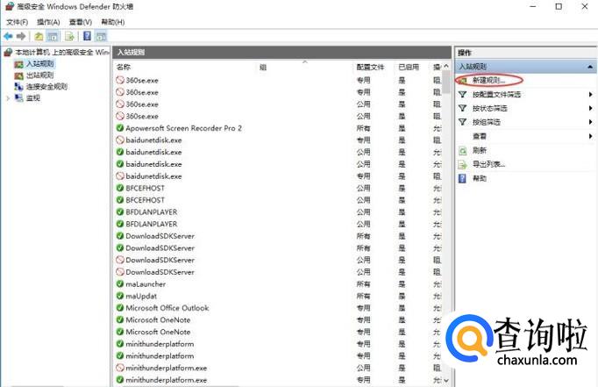
Task: Click the vertical scrollbar thumb of rules list
Action: [446, 82]
